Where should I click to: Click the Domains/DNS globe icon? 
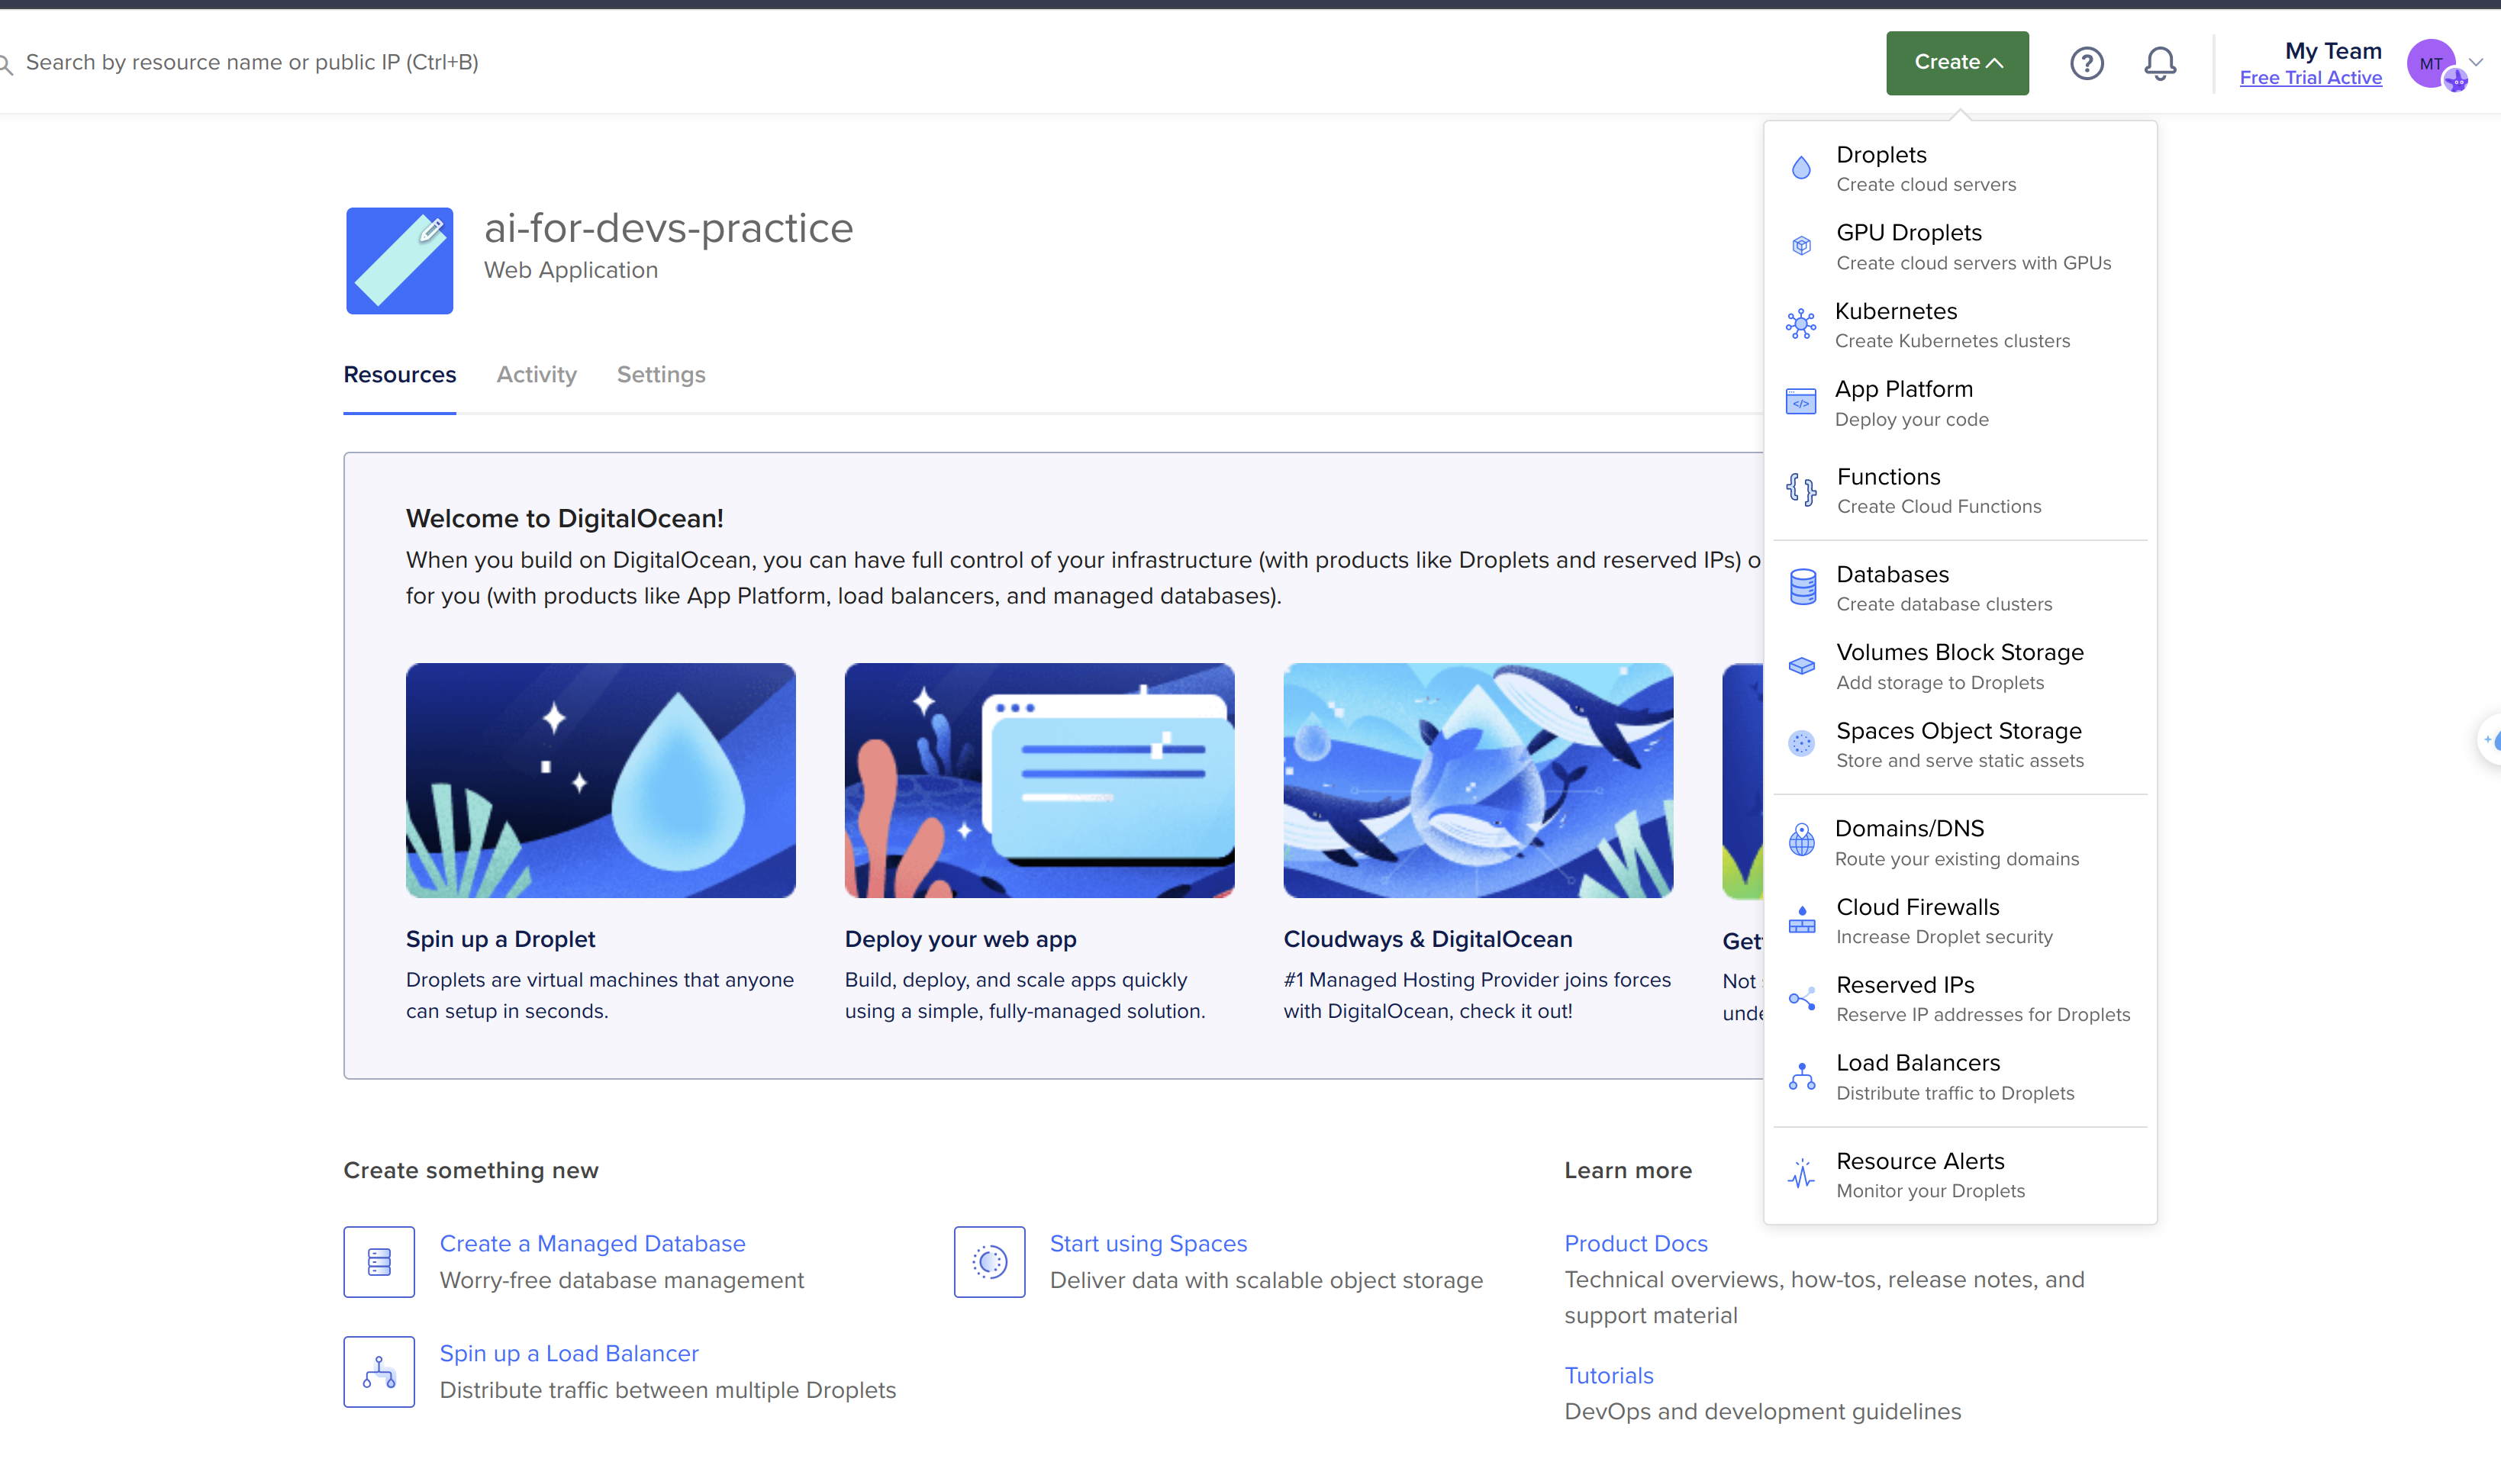(1801, 841)
